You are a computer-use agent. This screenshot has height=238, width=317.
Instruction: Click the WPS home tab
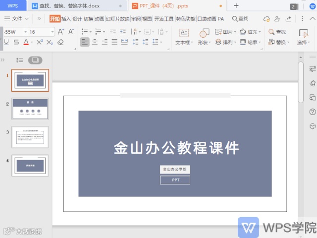pos(13,5)
